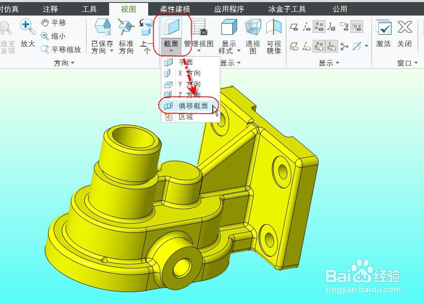Toggle datum axis display eye icon
The image size is (424, 304).
[306, 27]
